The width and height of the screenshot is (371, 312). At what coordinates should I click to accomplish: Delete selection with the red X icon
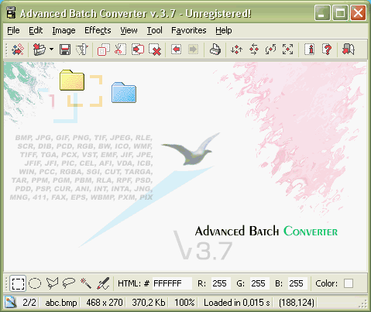155,50
